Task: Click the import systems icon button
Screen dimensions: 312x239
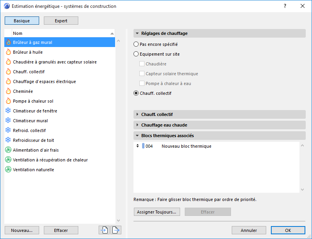Action: coord(104,230)
